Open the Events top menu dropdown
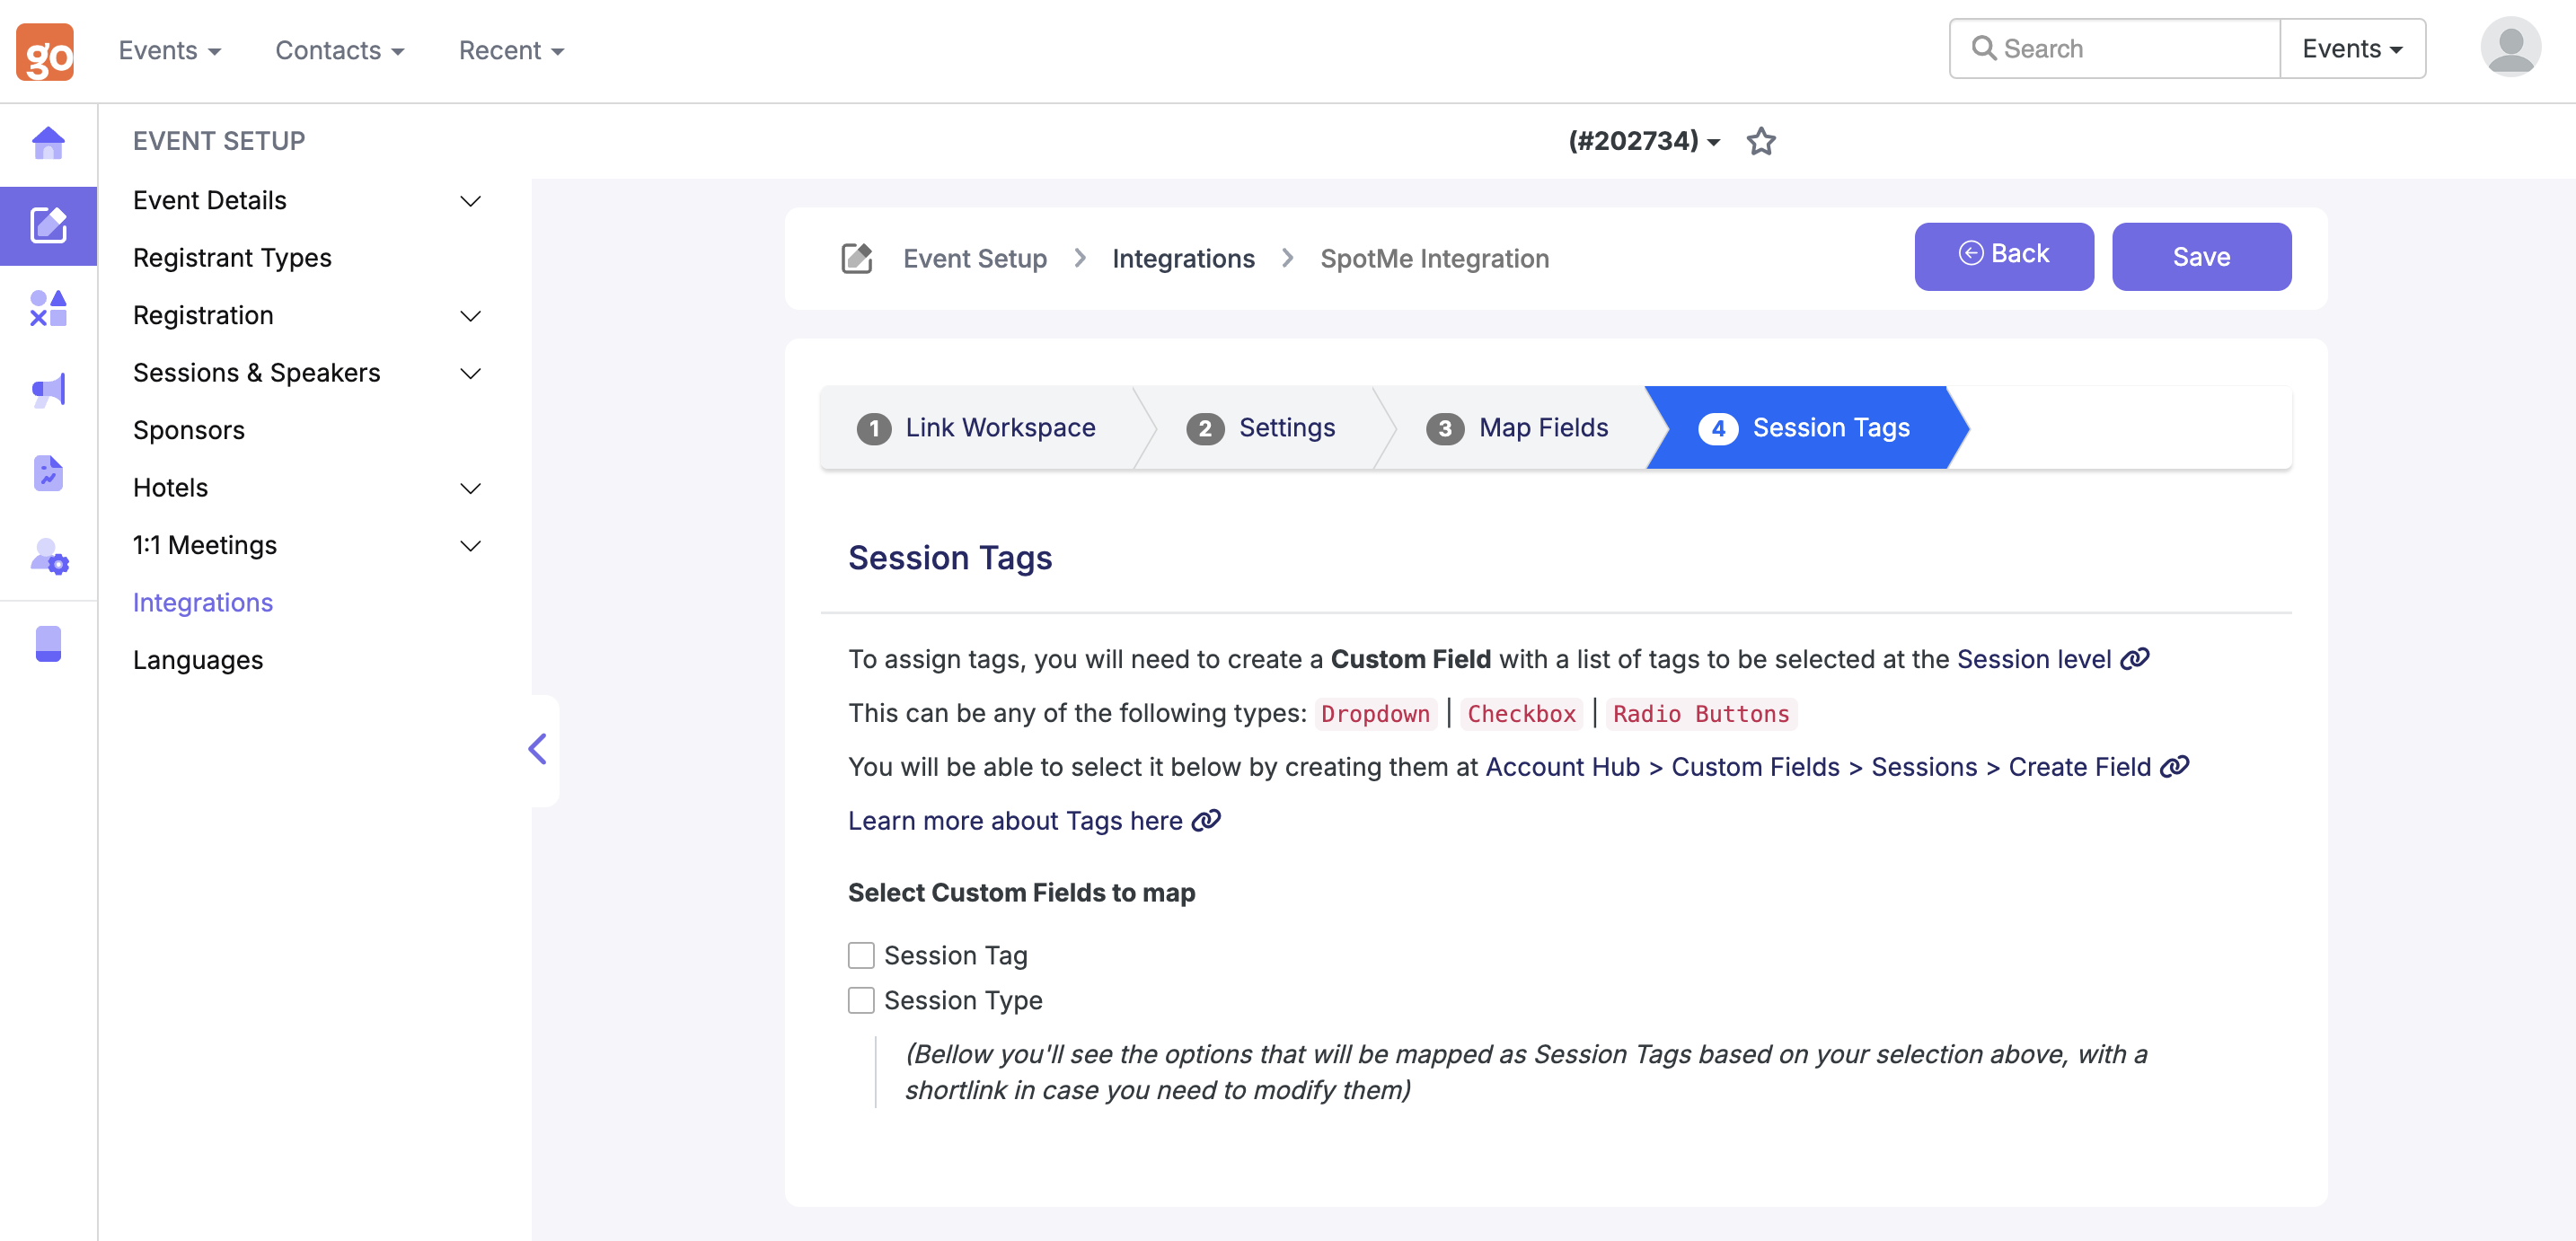Viewport: 2576px width, 1241px height. 170,50
